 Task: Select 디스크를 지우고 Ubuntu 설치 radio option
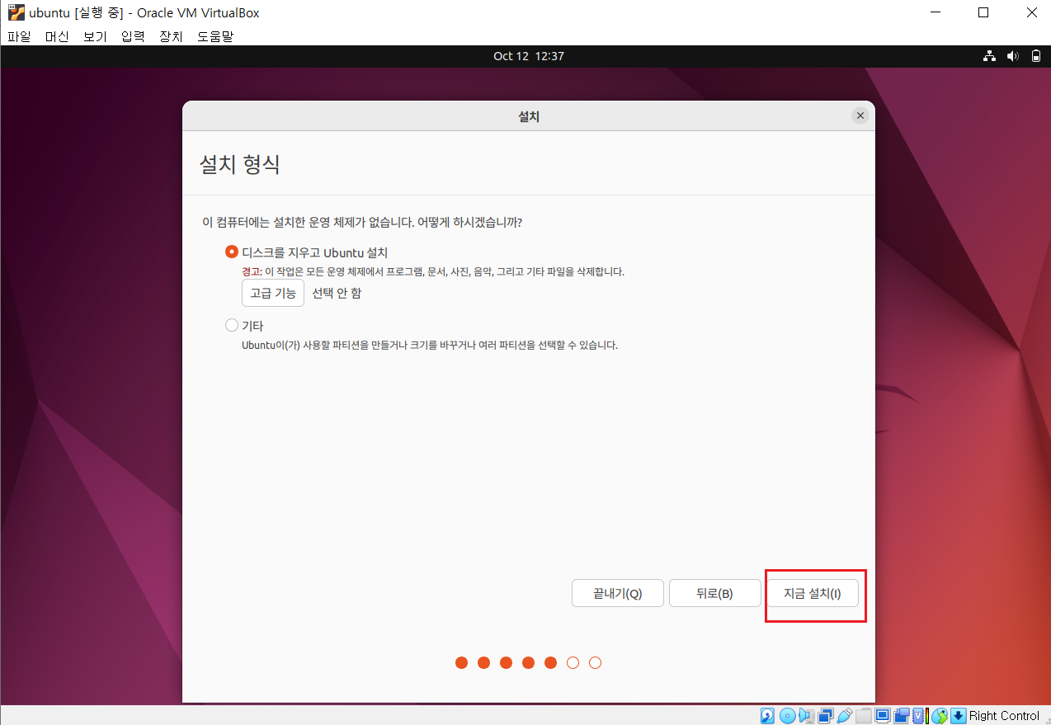[232, 252]
